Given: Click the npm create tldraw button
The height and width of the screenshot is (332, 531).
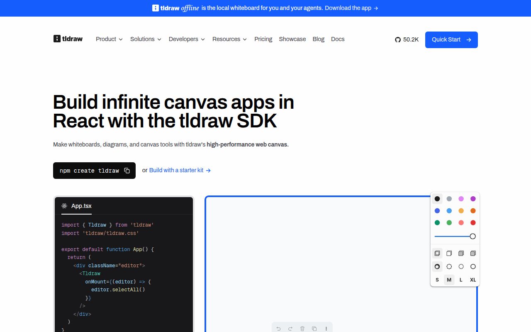Looking at the screenshot, I should [x=94, y=171].
